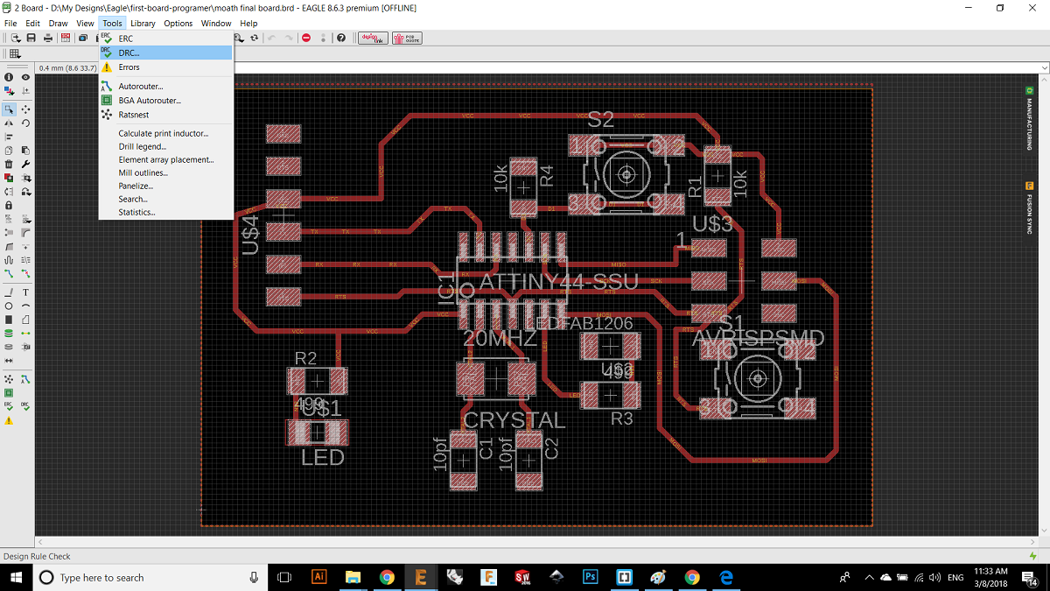Open the Layer Settings (Display) tool
Image resolution: width=1050 pixels, height=591 pixels.
point(9,91)
